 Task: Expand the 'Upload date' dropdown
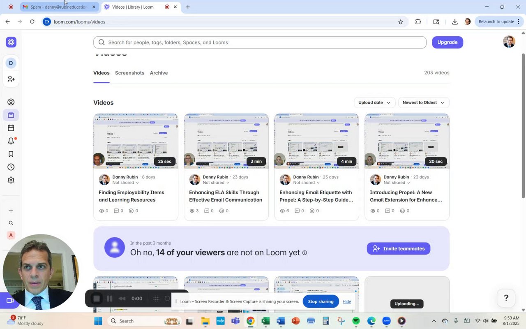374,102
